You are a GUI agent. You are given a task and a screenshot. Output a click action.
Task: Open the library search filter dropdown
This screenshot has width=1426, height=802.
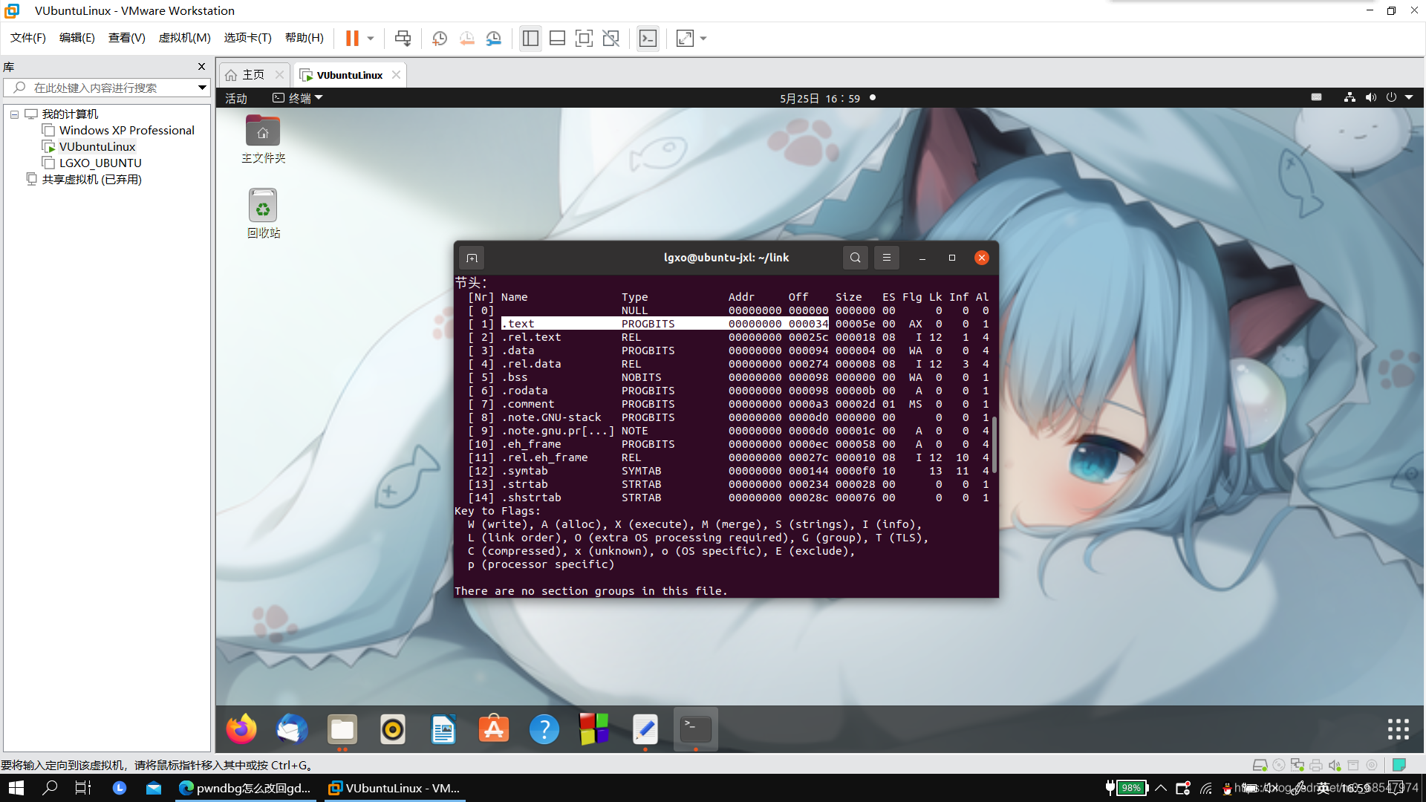tap(202, 88)
